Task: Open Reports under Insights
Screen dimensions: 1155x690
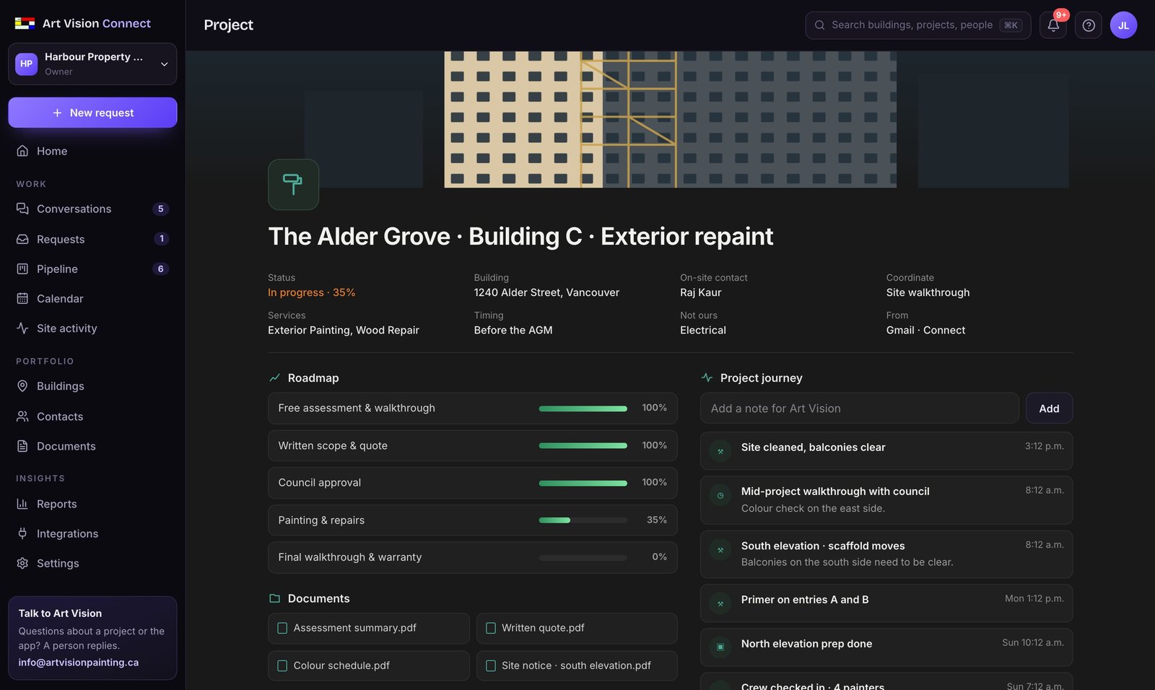Action: click(x=92, y=504)
